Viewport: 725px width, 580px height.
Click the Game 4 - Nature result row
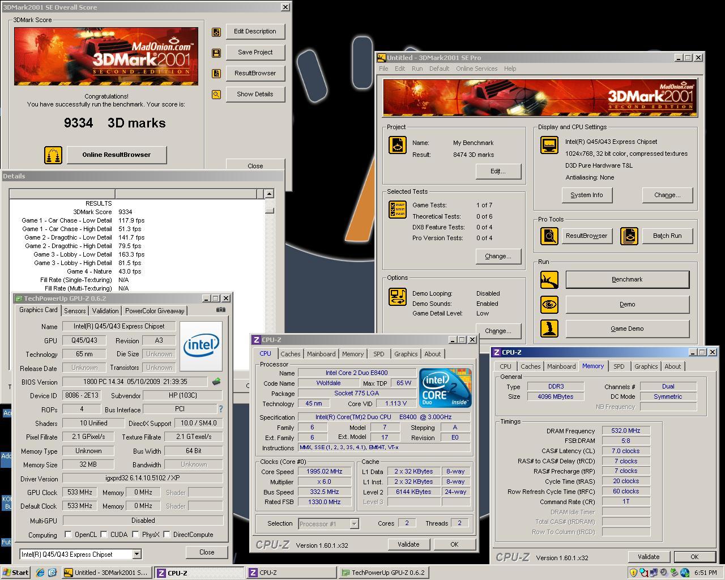click(136, 271)
